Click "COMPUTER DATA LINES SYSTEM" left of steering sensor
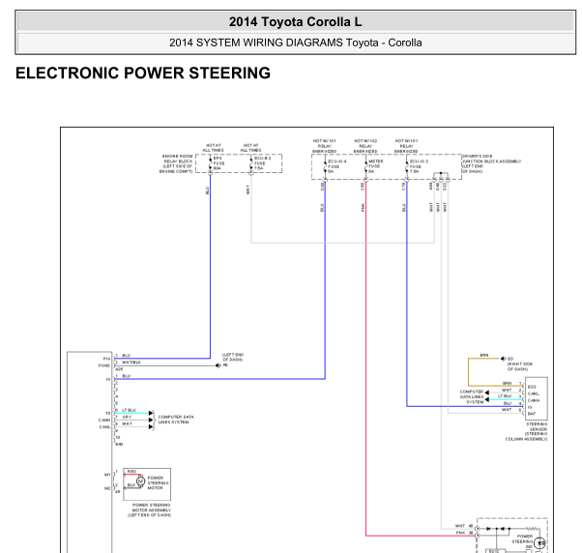 [x=472, y=396]
